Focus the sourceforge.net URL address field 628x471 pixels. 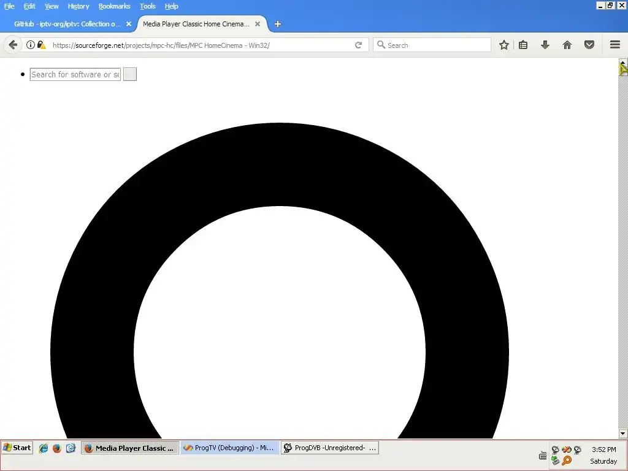coord(201,45)
